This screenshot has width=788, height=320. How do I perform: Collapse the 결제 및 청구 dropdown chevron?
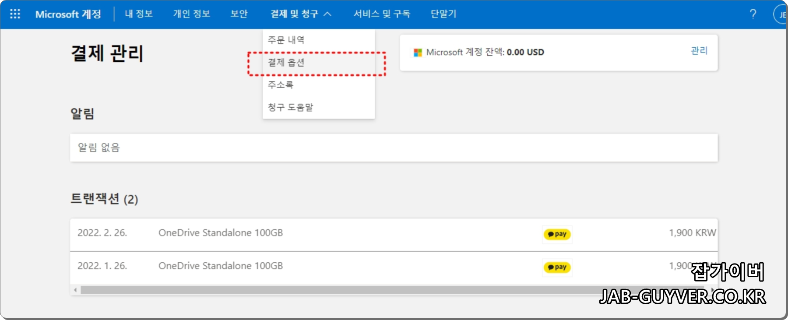tap(327, 14)
